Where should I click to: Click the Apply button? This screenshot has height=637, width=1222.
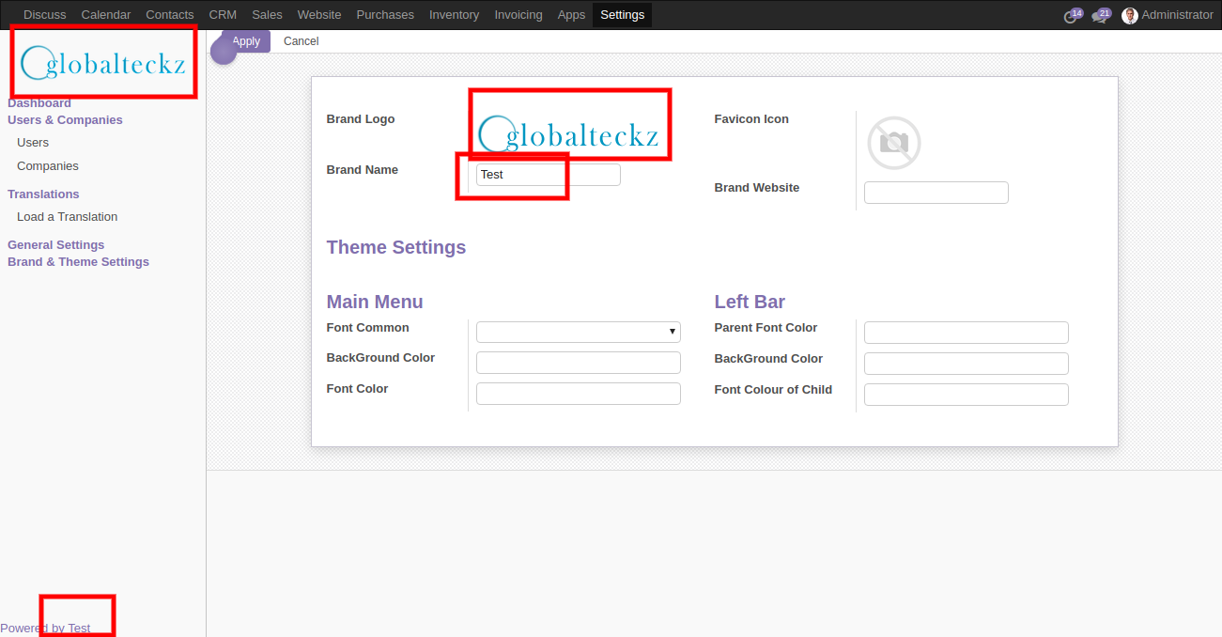click(x=246, y=41)
